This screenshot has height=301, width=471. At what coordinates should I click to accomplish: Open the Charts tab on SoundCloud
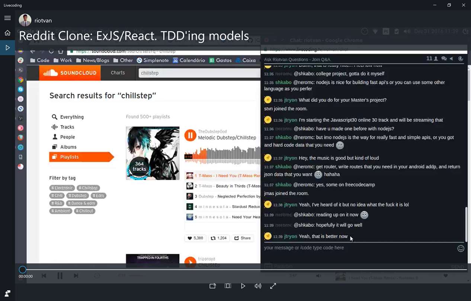[118, 73]
